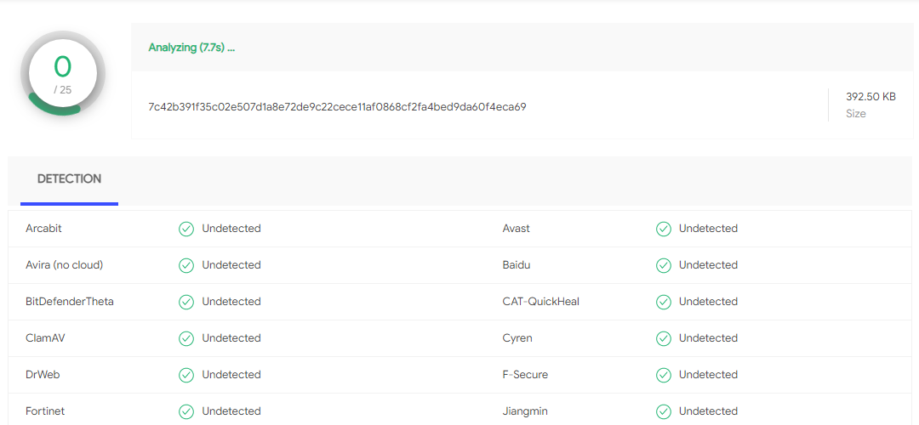Screen dimensions: 919x425
Task: Click the Cyren engine name
Action: tap(517, 337)
